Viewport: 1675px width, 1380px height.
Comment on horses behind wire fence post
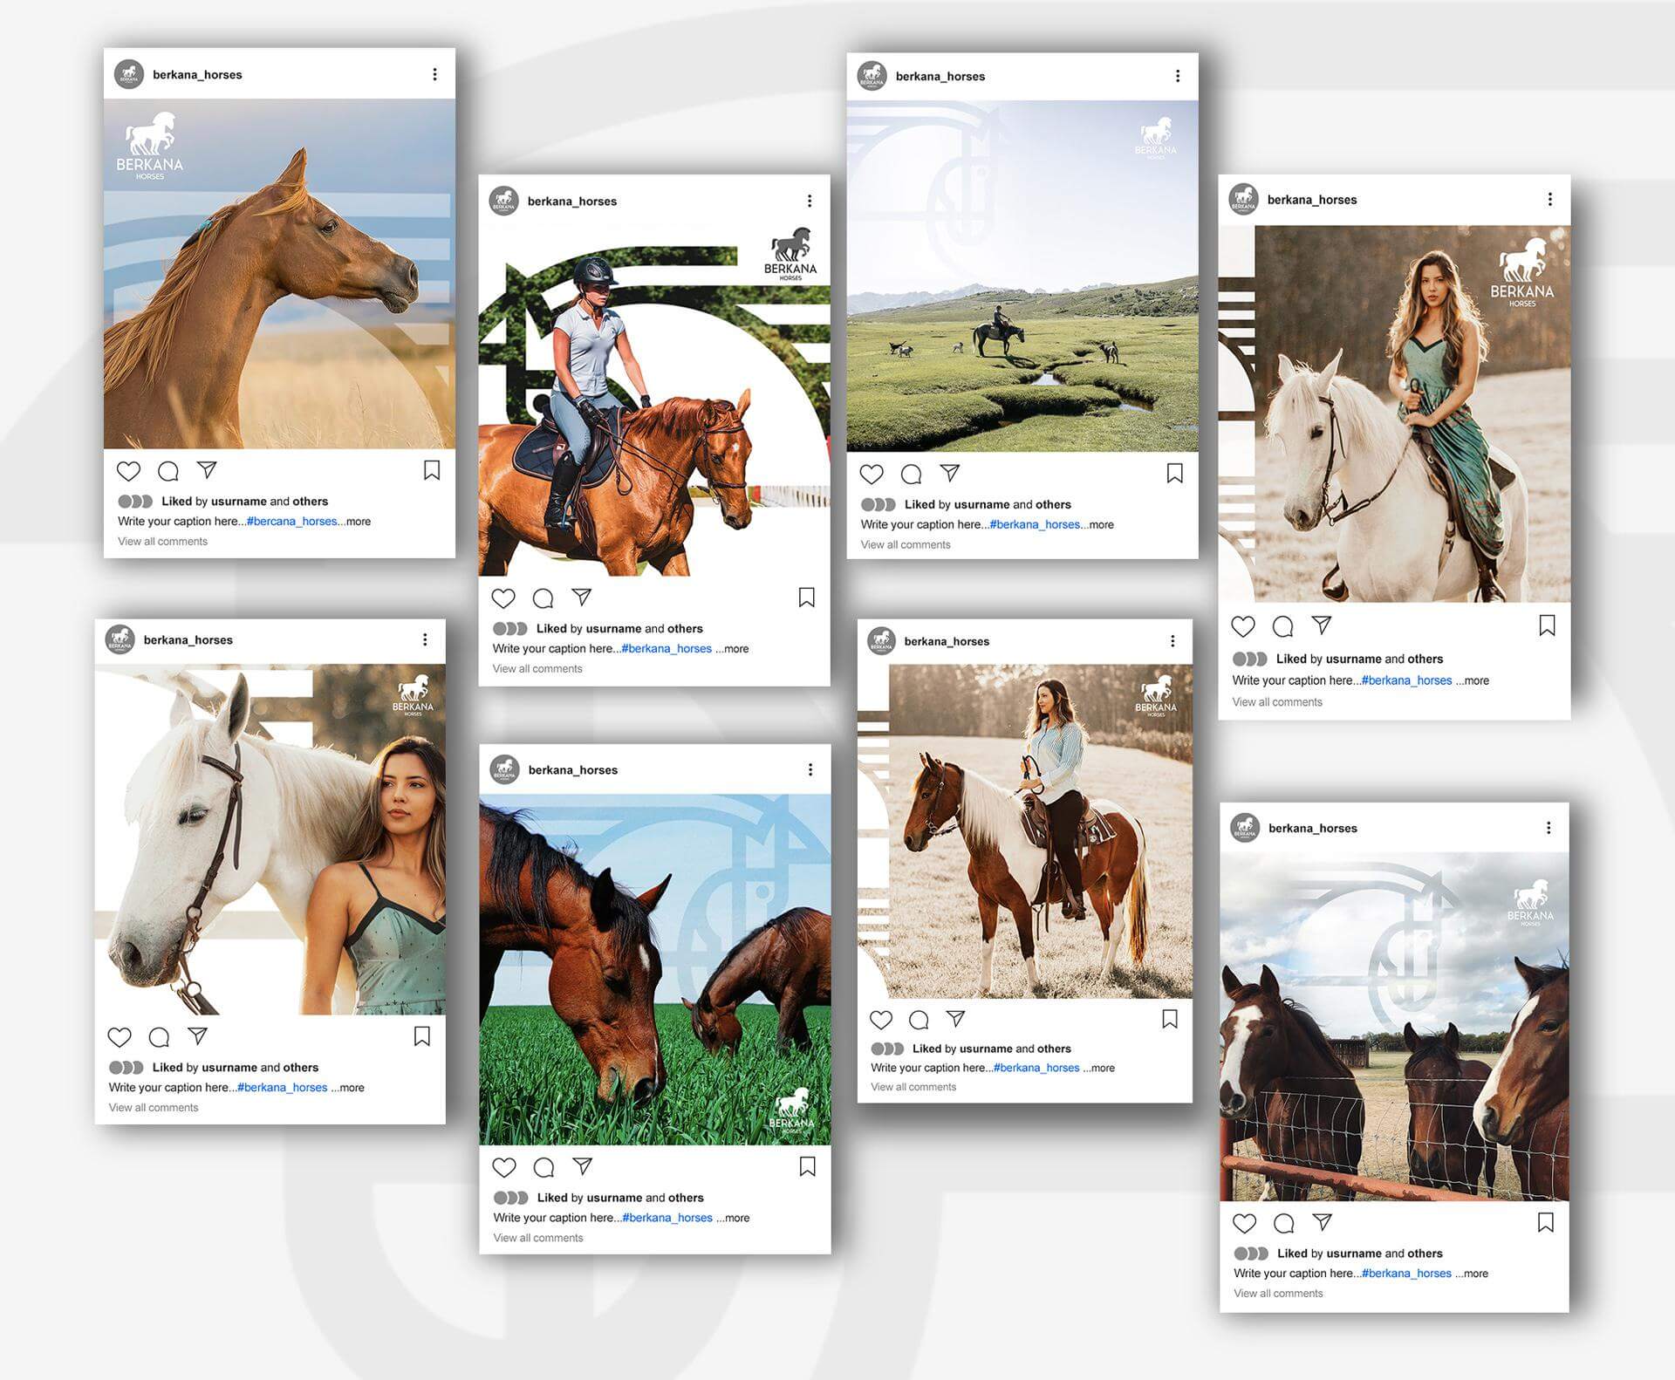1284,1224
